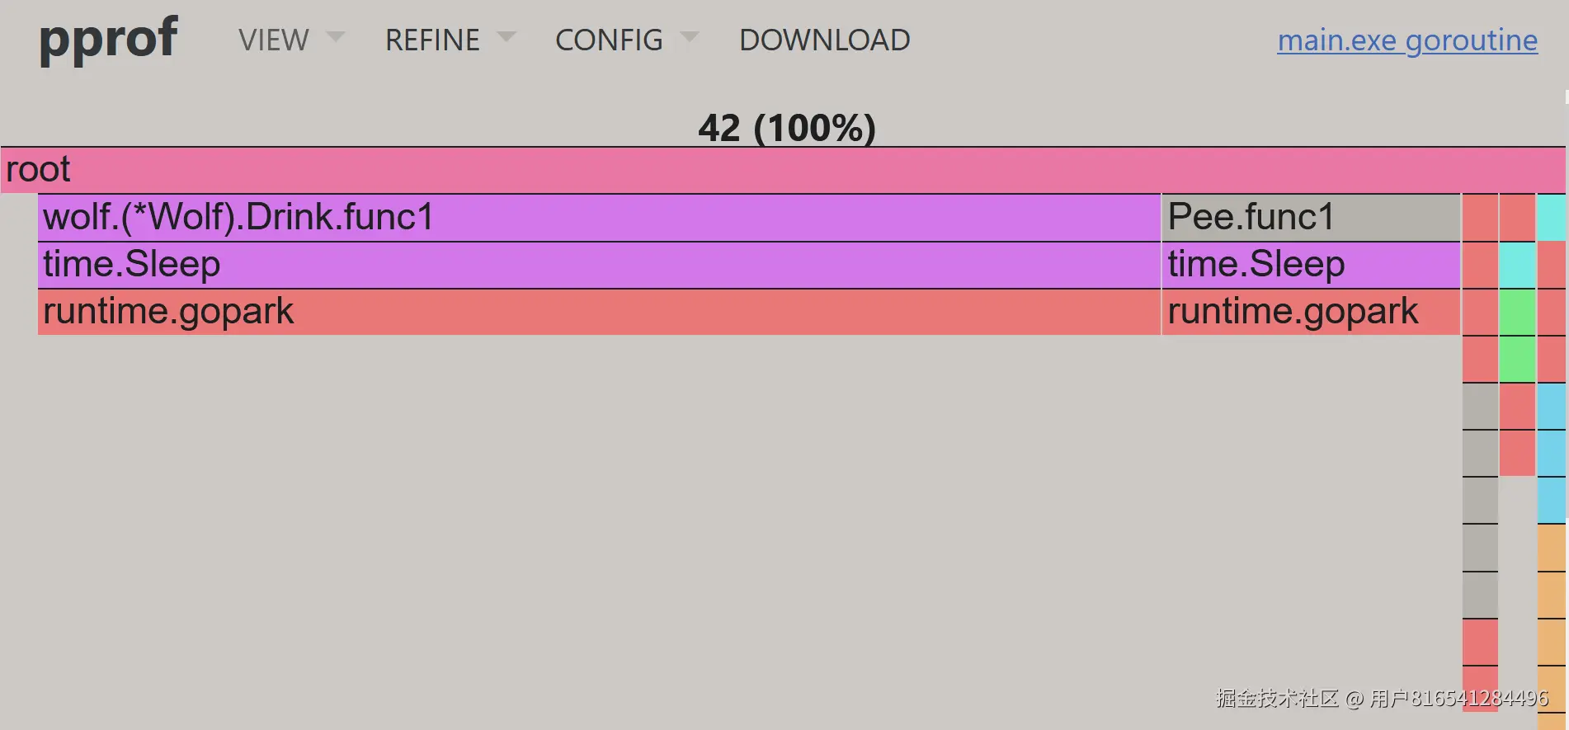
Task: Click time.Sleep under Pee.func1 frame
Action: [1310, 265]
